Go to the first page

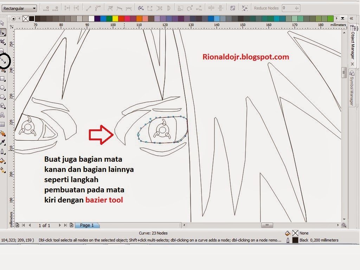click(24, 225)
